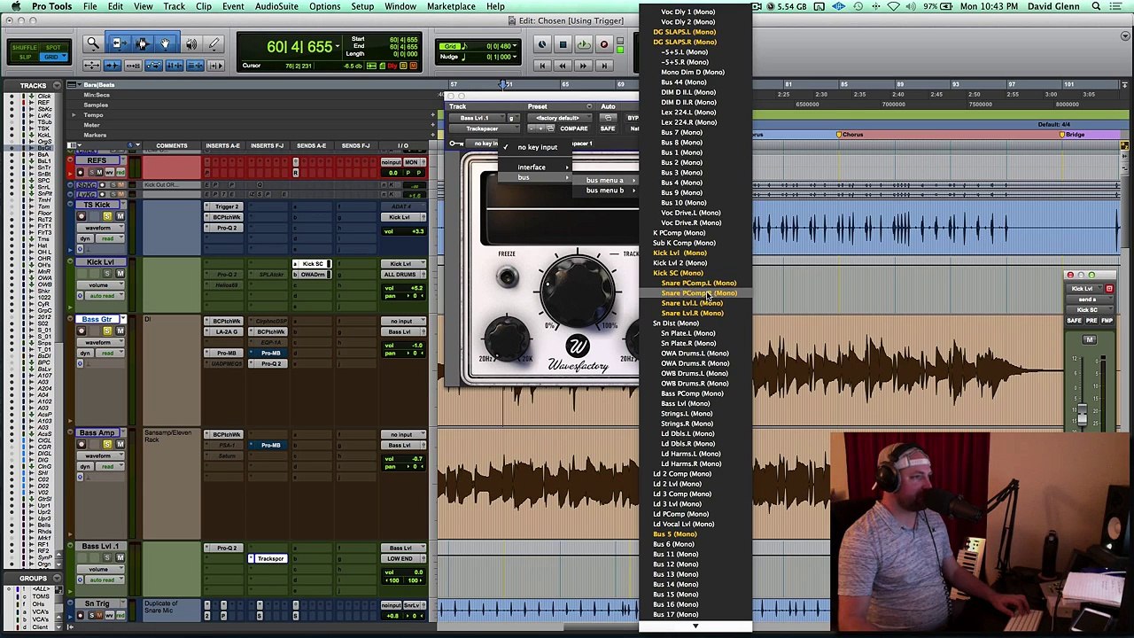Image resolution: width=1134 pixels, height=638 pixels.
Task: Toggle plugin BYPASS button
Action: [x=633, y=118]
